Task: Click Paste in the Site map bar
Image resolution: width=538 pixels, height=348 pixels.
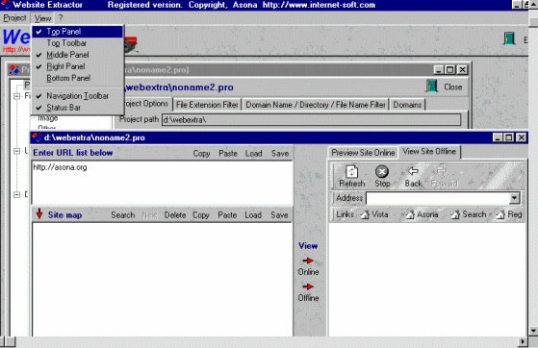Action: point(227,215)
